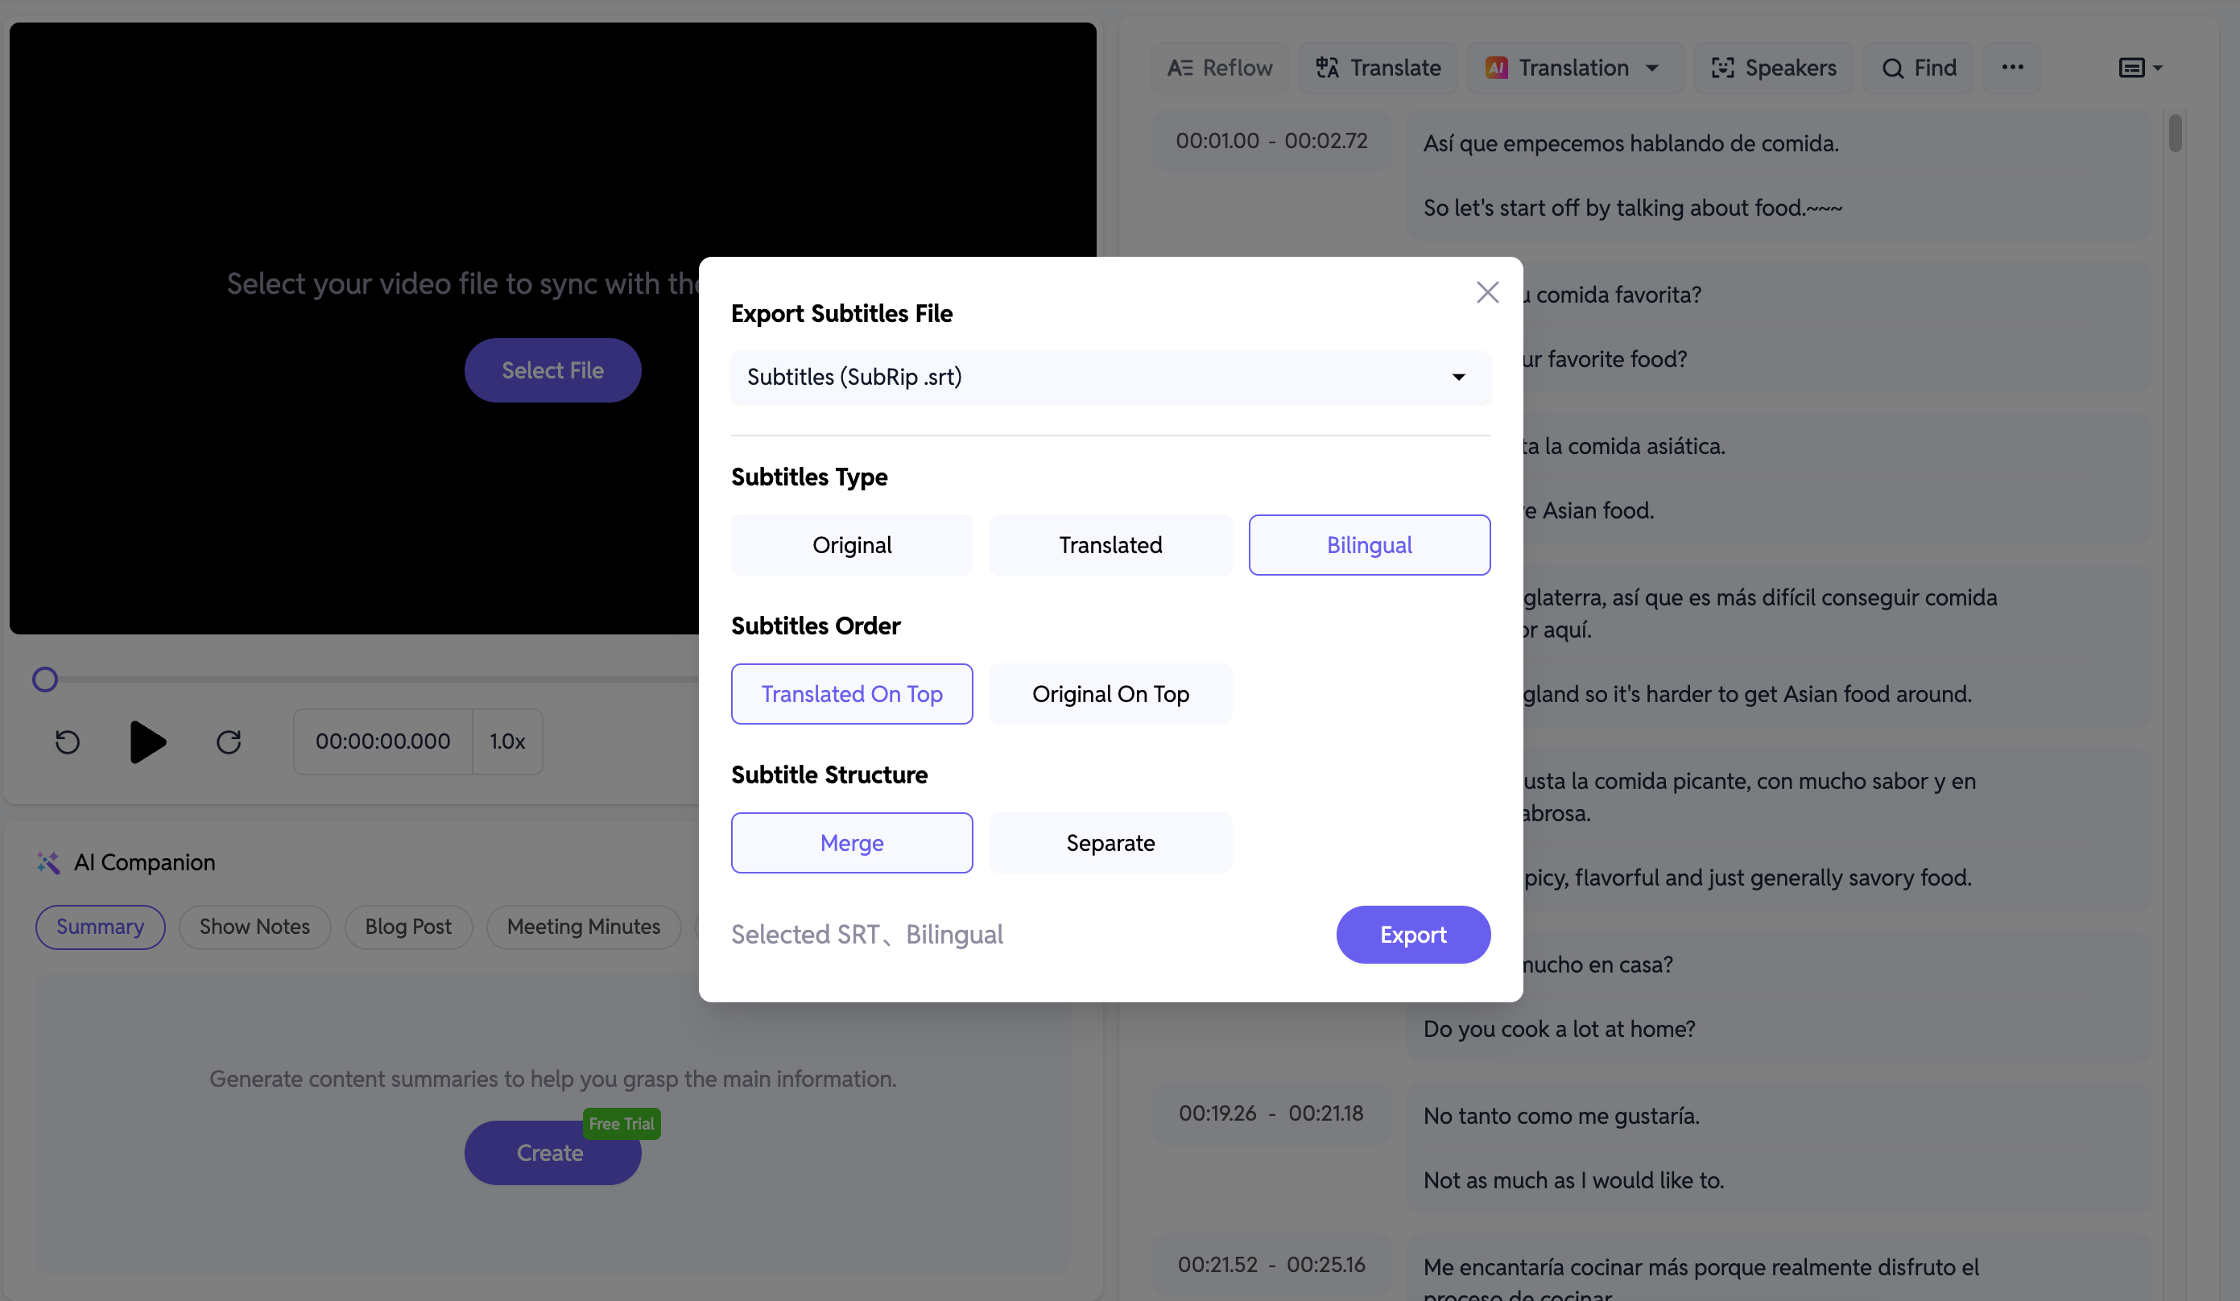The image size is (2240, 1301).
Task: Click the AI Companion icon
Action: click(x=48, y=863)
